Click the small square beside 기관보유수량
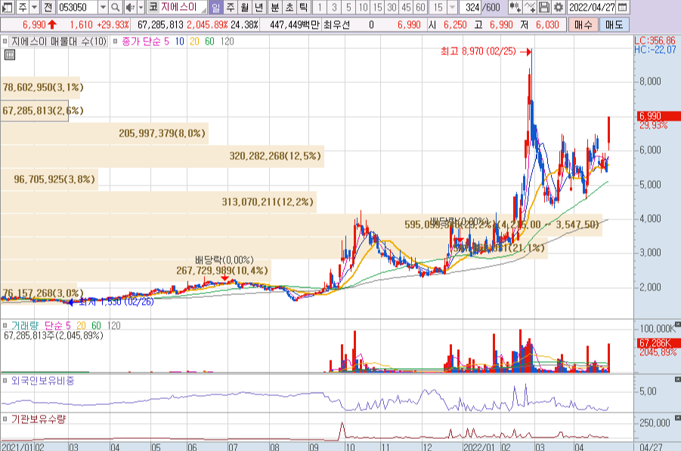Image resolution: width=681 pixels, height=451 pixels. [5, 419]
